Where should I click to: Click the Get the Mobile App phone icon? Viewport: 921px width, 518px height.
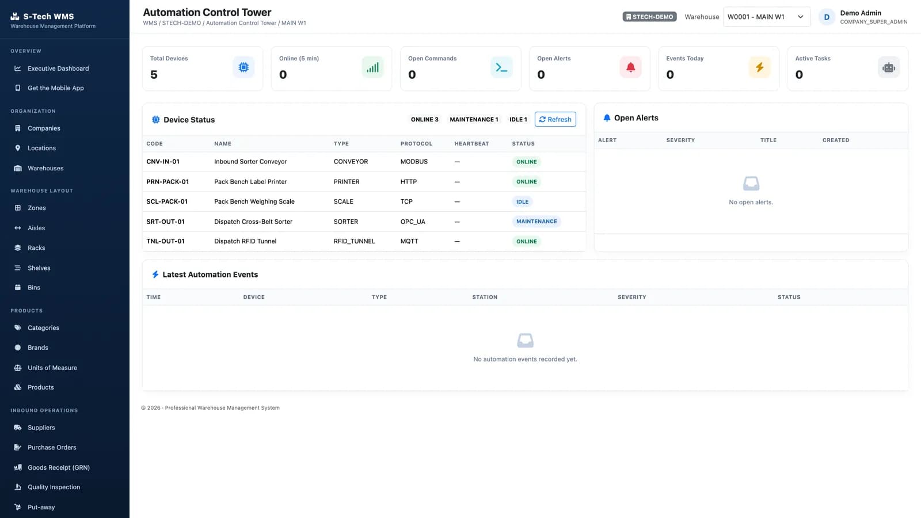pos(18,88)
